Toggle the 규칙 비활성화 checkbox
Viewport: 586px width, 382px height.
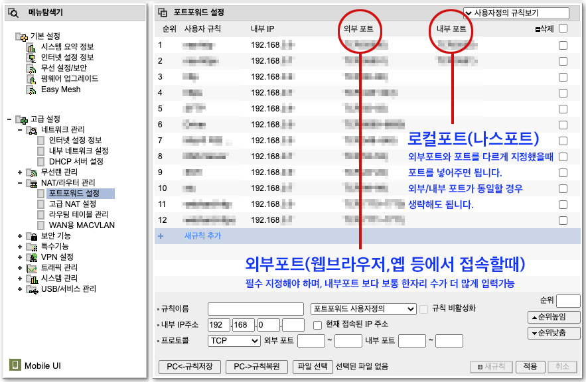tap(423, 309)
